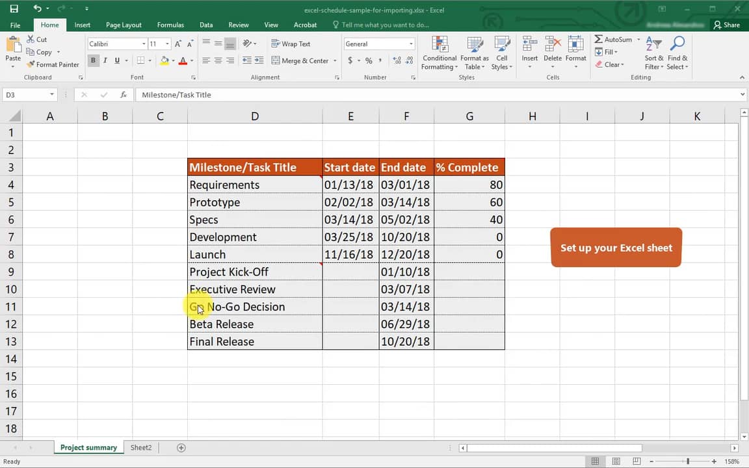Activate the Format Painter brush
The image size is (749, 468).
pos(53,64)
